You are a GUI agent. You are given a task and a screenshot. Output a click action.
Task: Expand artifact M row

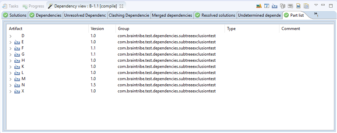[11, 79]
